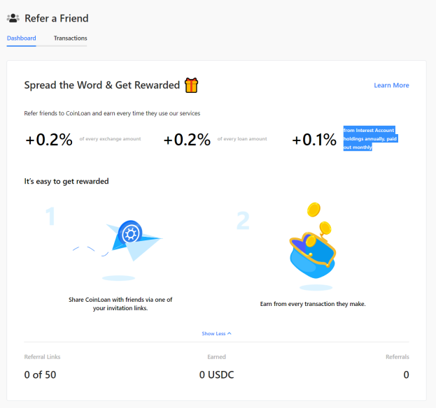Click the Referrals count value
The width and height of the screenshot is (436, 408).
(406, 374)
